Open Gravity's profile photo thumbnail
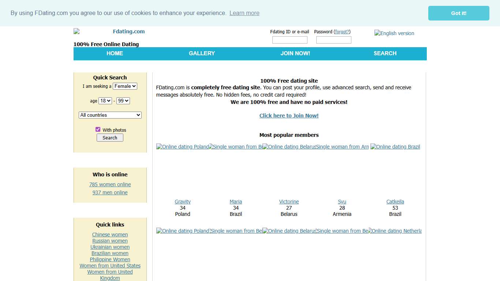The width and height of the screenshot is (500, 281). [182, 147]
